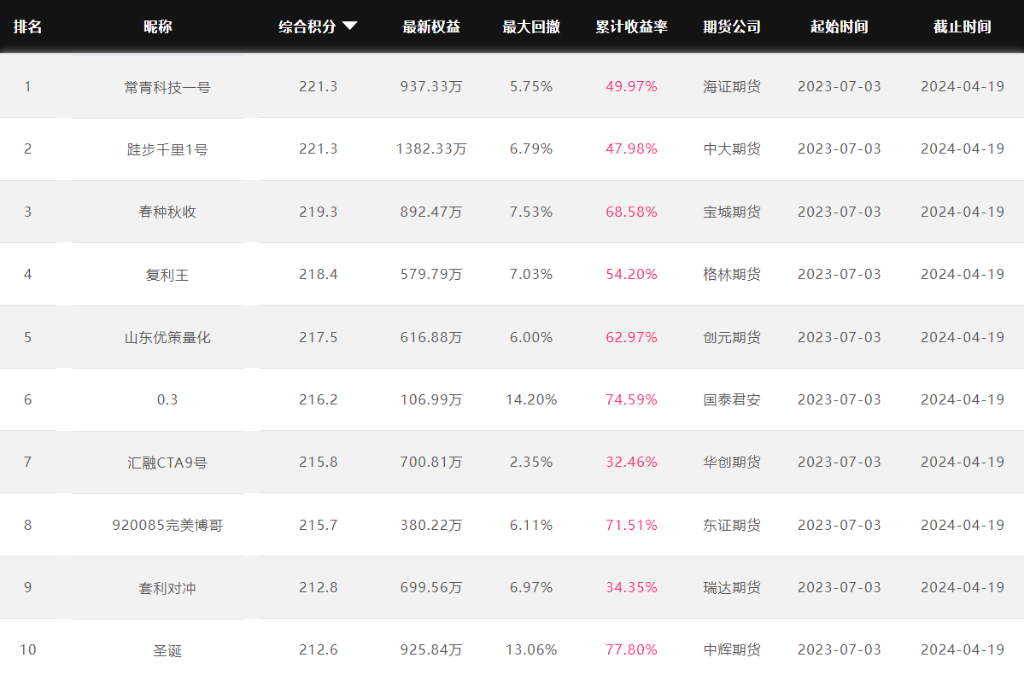The height and width of the screenshot is (681, 1024).
Task: Select the 49.97% return value
Action: (631, 87)
